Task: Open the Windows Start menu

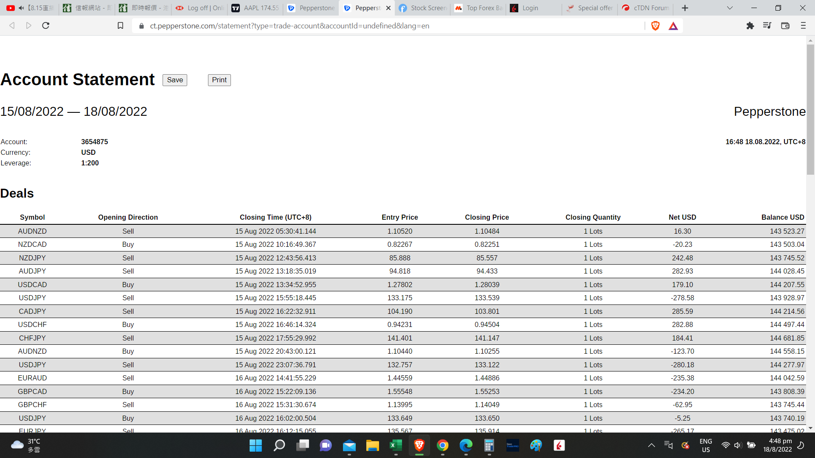Action: click(x=256, y=445)
